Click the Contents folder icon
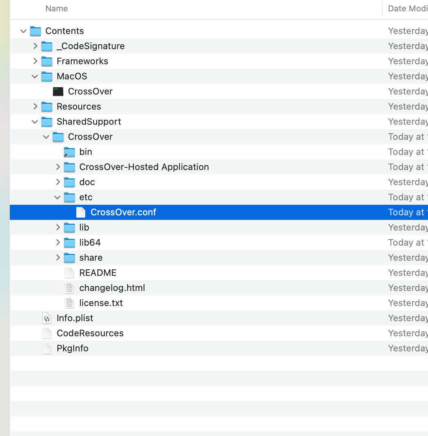Image resolution: width=428 pixels, height=436 pixels. tap(35, 31)
